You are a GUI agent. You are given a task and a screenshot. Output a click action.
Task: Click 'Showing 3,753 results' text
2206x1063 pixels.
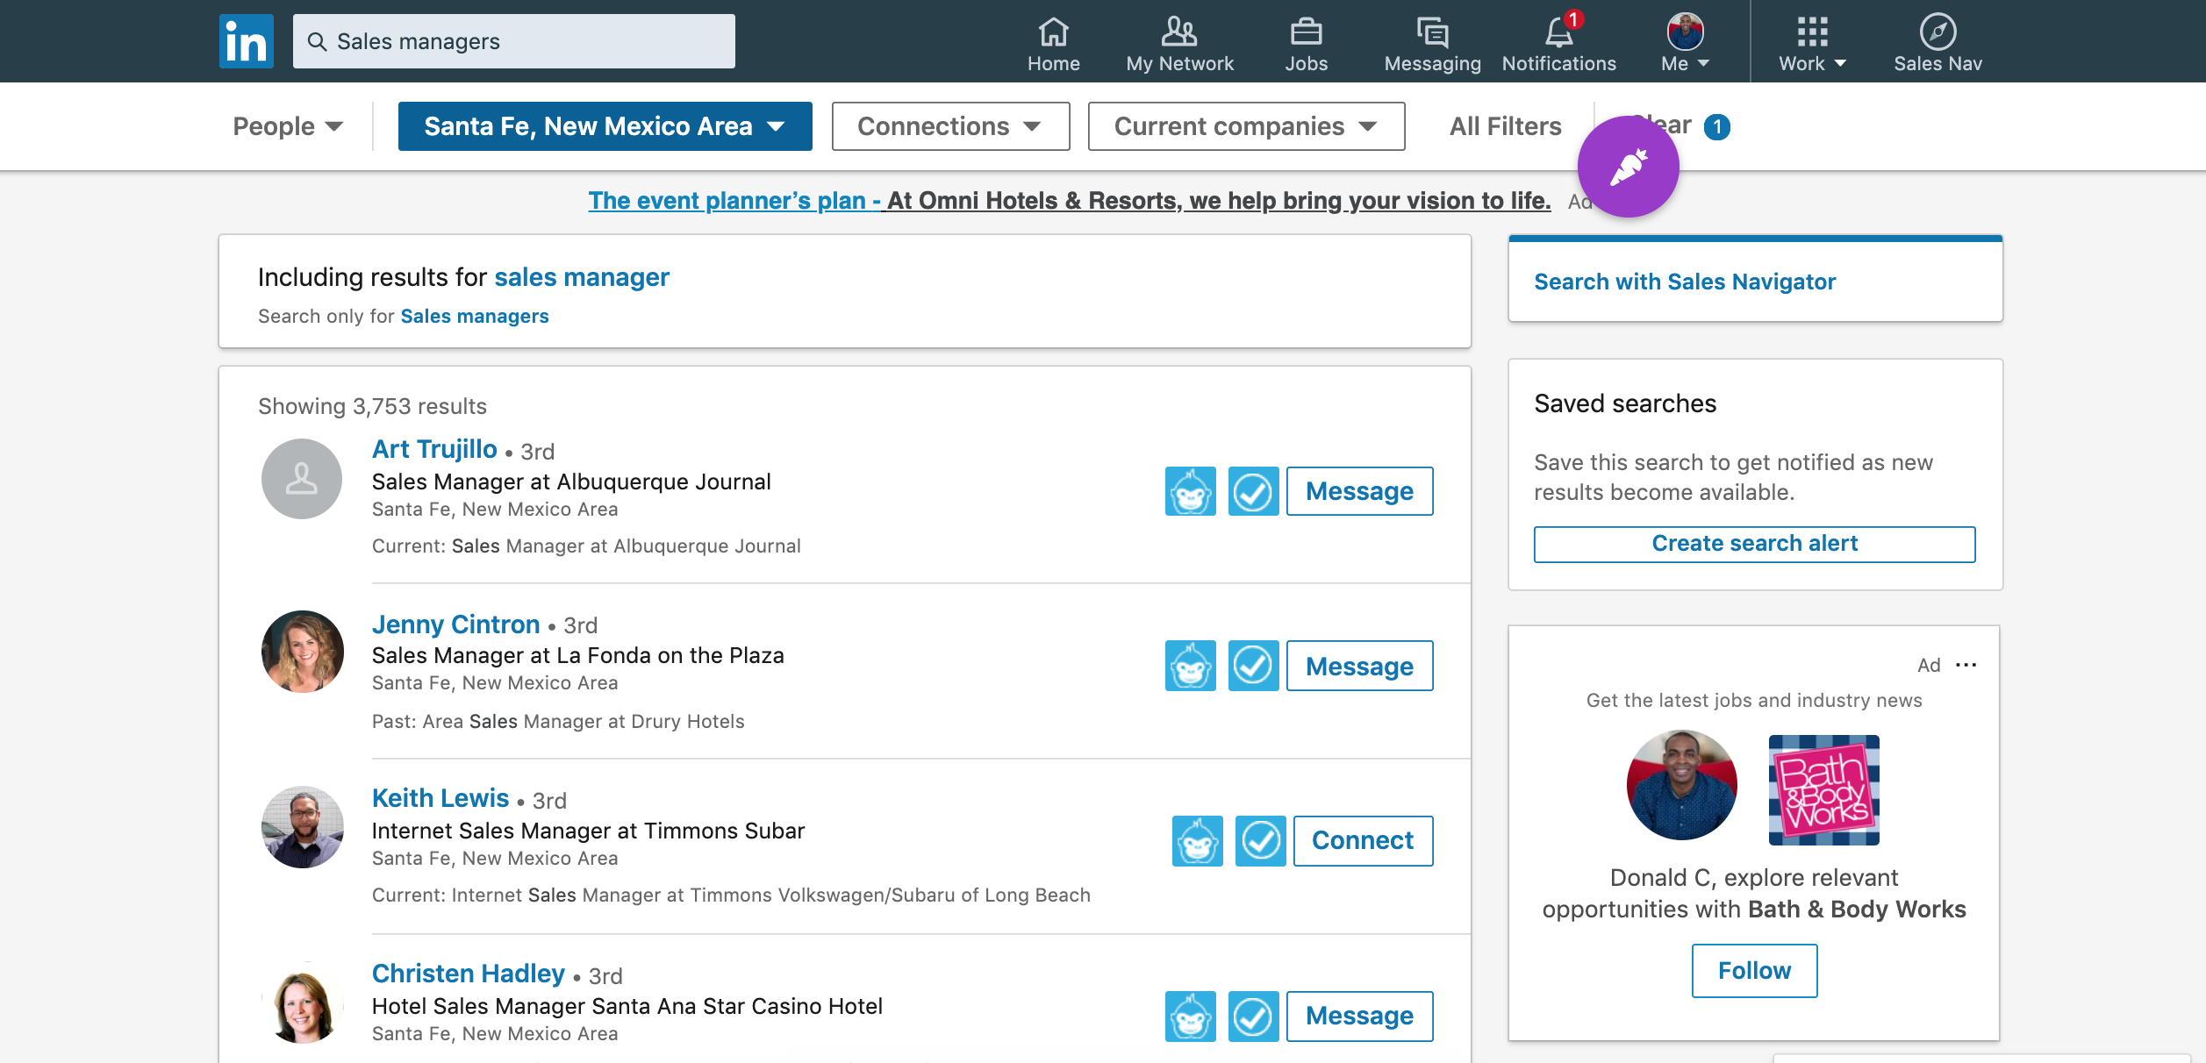pos(372,406)
